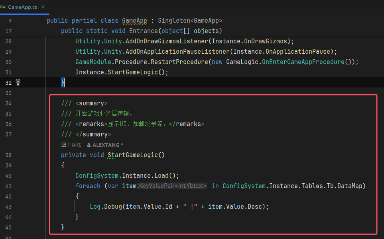Click the closing brace on line 45
Image resolution: width=384 pixels, height=239 pixels.
click(x=62, y=227)
